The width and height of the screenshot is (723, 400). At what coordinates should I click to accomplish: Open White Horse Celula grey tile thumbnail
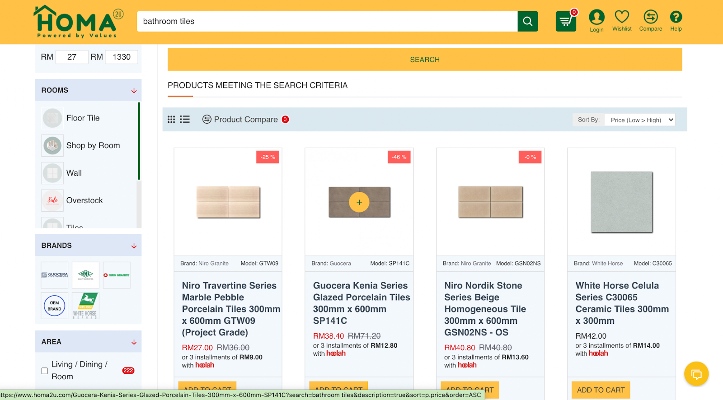[622, 202]
